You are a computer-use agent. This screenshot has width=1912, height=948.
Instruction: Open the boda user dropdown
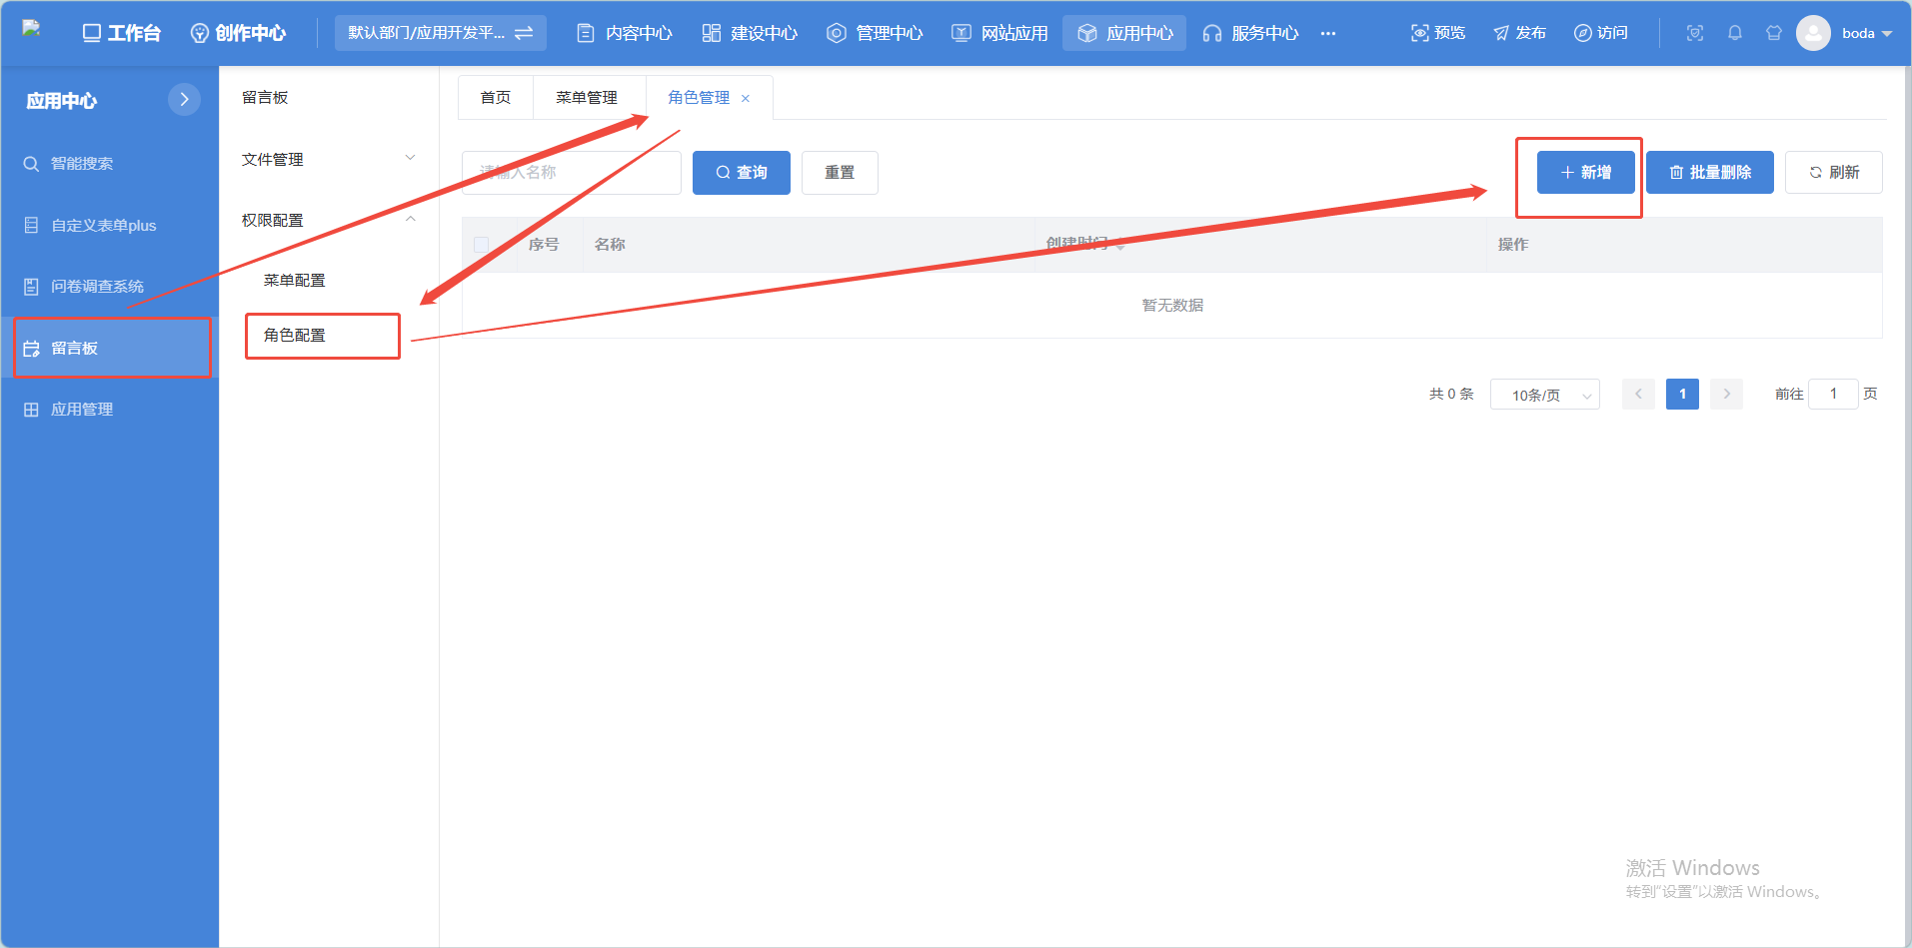click(1867, 33)
